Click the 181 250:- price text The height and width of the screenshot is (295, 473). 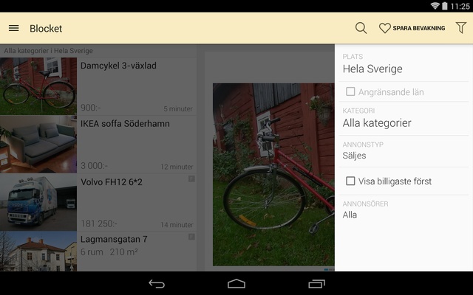coord(98,223)
